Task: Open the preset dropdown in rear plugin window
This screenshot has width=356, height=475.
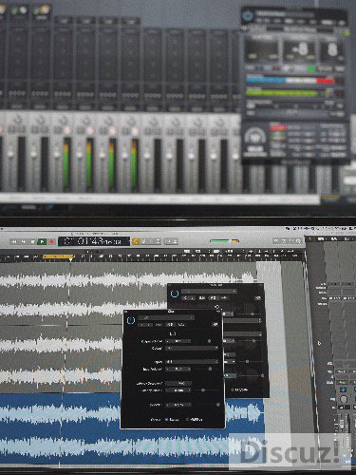Action: click(209, 291)
